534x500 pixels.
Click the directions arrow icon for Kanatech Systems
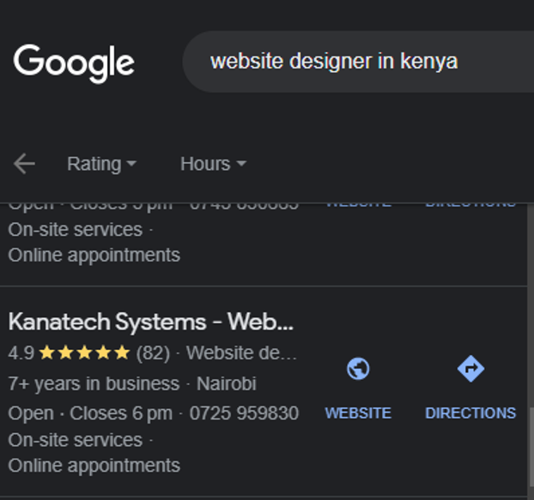470,369
